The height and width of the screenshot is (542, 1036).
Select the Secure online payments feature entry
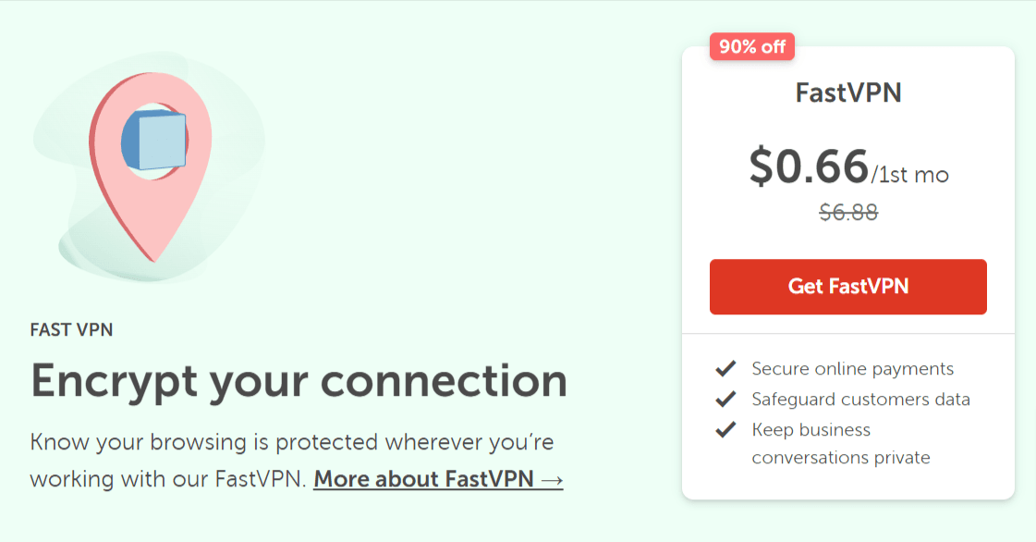(853, 368)
